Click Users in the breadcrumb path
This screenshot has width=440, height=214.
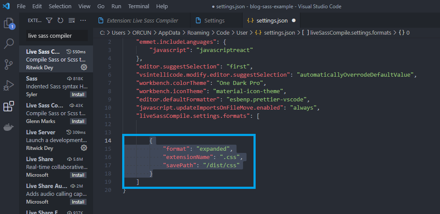coord(118,33)
